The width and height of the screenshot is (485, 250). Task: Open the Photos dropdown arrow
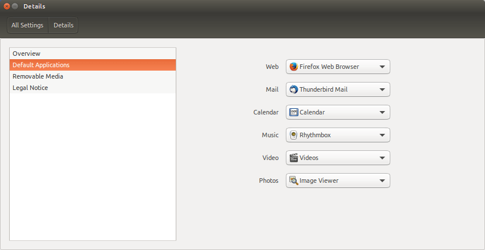point(382,181)
